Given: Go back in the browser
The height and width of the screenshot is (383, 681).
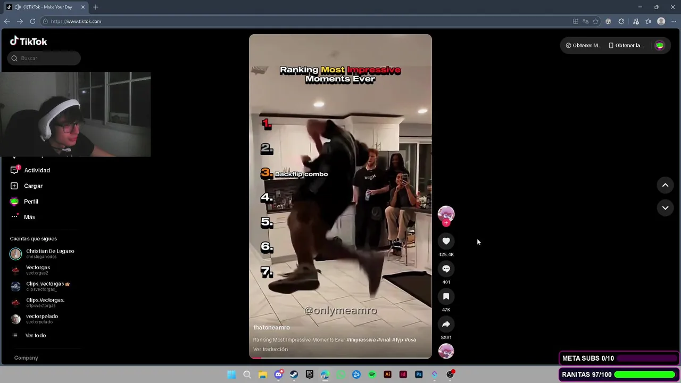Looking at the screenshot, I should 7,21.
